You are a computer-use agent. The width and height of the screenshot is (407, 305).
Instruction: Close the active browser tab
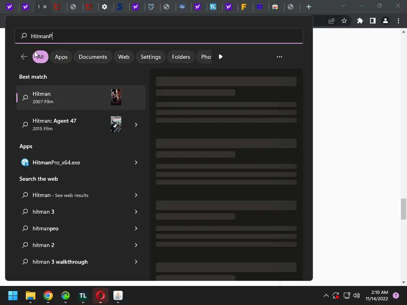[x=45, y=7]
